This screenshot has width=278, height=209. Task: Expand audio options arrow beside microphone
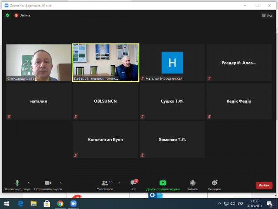(29, 183)
